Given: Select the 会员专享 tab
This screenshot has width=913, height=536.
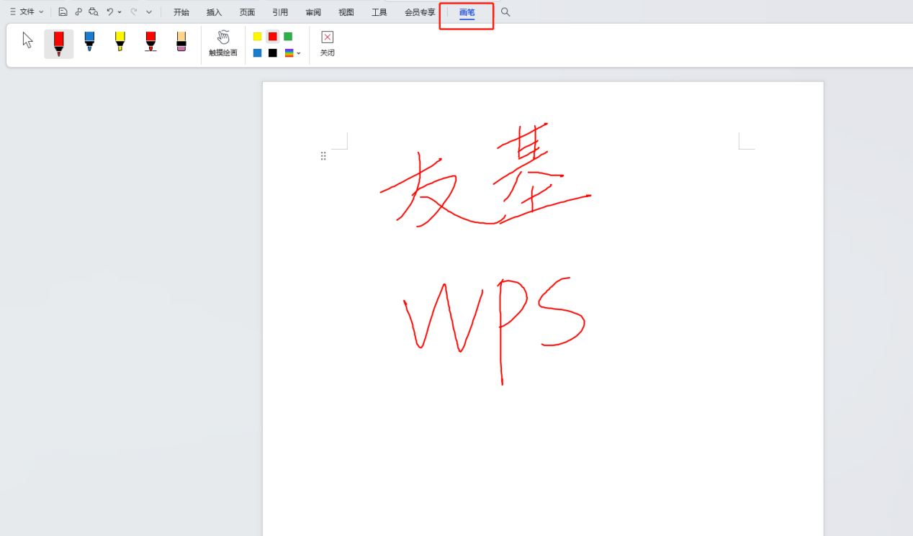Looking at the screenshot, I should [420, 12].
